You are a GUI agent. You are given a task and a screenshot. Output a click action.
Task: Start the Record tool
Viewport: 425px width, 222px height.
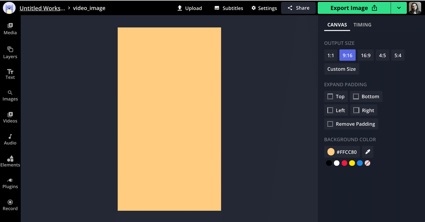(x=10, y=205)
